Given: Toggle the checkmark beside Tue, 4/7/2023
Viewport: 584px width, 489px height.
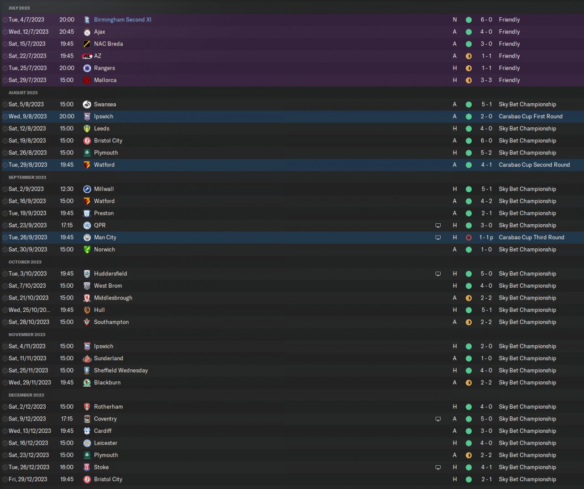Looking at the screenshot, I should (5, 20).
